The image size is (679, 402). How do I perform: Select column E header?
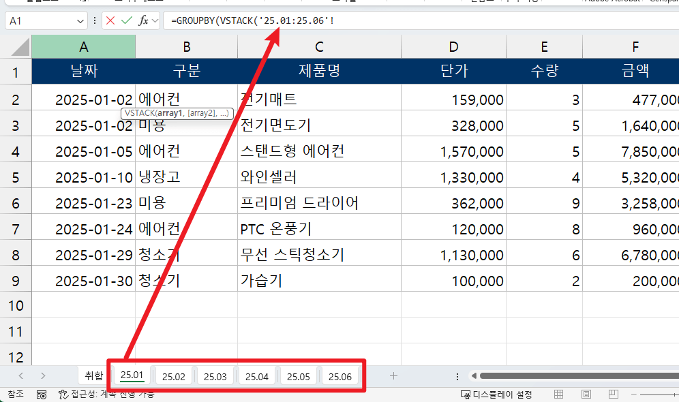(x=544, y=47)
